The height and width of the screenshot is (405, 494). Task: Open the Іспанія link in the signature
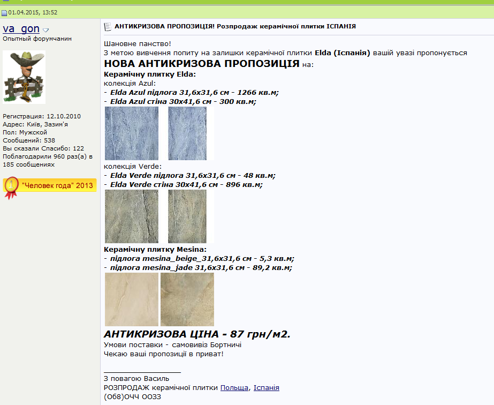266,388
